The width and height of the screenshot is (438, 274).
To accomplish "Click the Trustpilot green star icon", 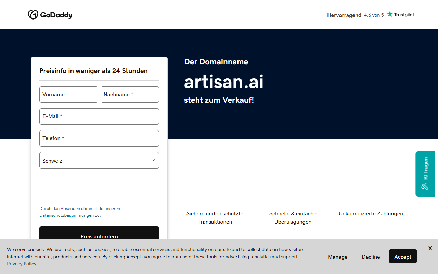I will tap(390, 14).
